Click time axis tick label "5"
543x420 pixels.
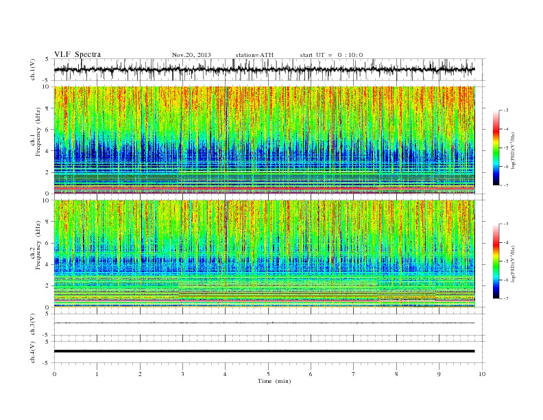(x=268, y=374)
